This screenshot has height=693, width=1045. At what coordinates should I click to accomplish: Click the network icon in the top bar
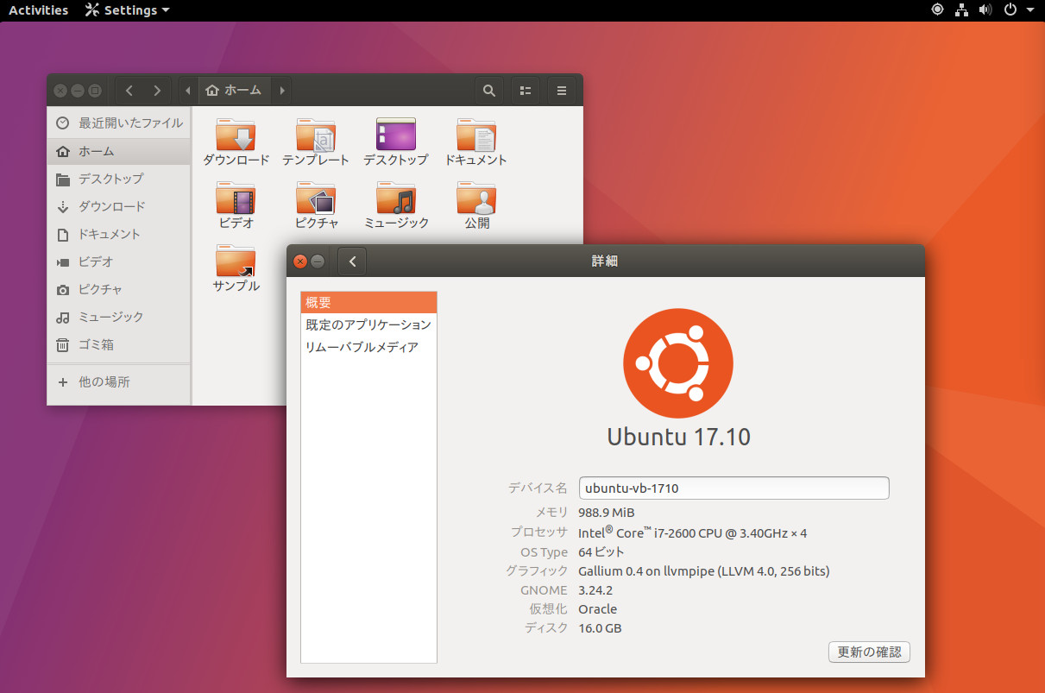click(961, 9)
